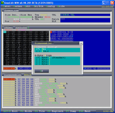Select disassembly row 00001014h SW
The width and height of the screenshot is (115, 113).
click(x=33, y=90)
